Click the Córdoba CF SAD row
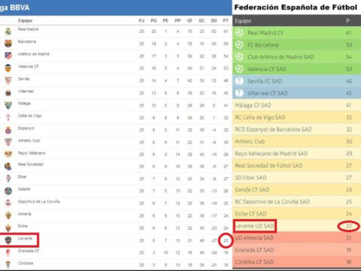 [254, 262]
